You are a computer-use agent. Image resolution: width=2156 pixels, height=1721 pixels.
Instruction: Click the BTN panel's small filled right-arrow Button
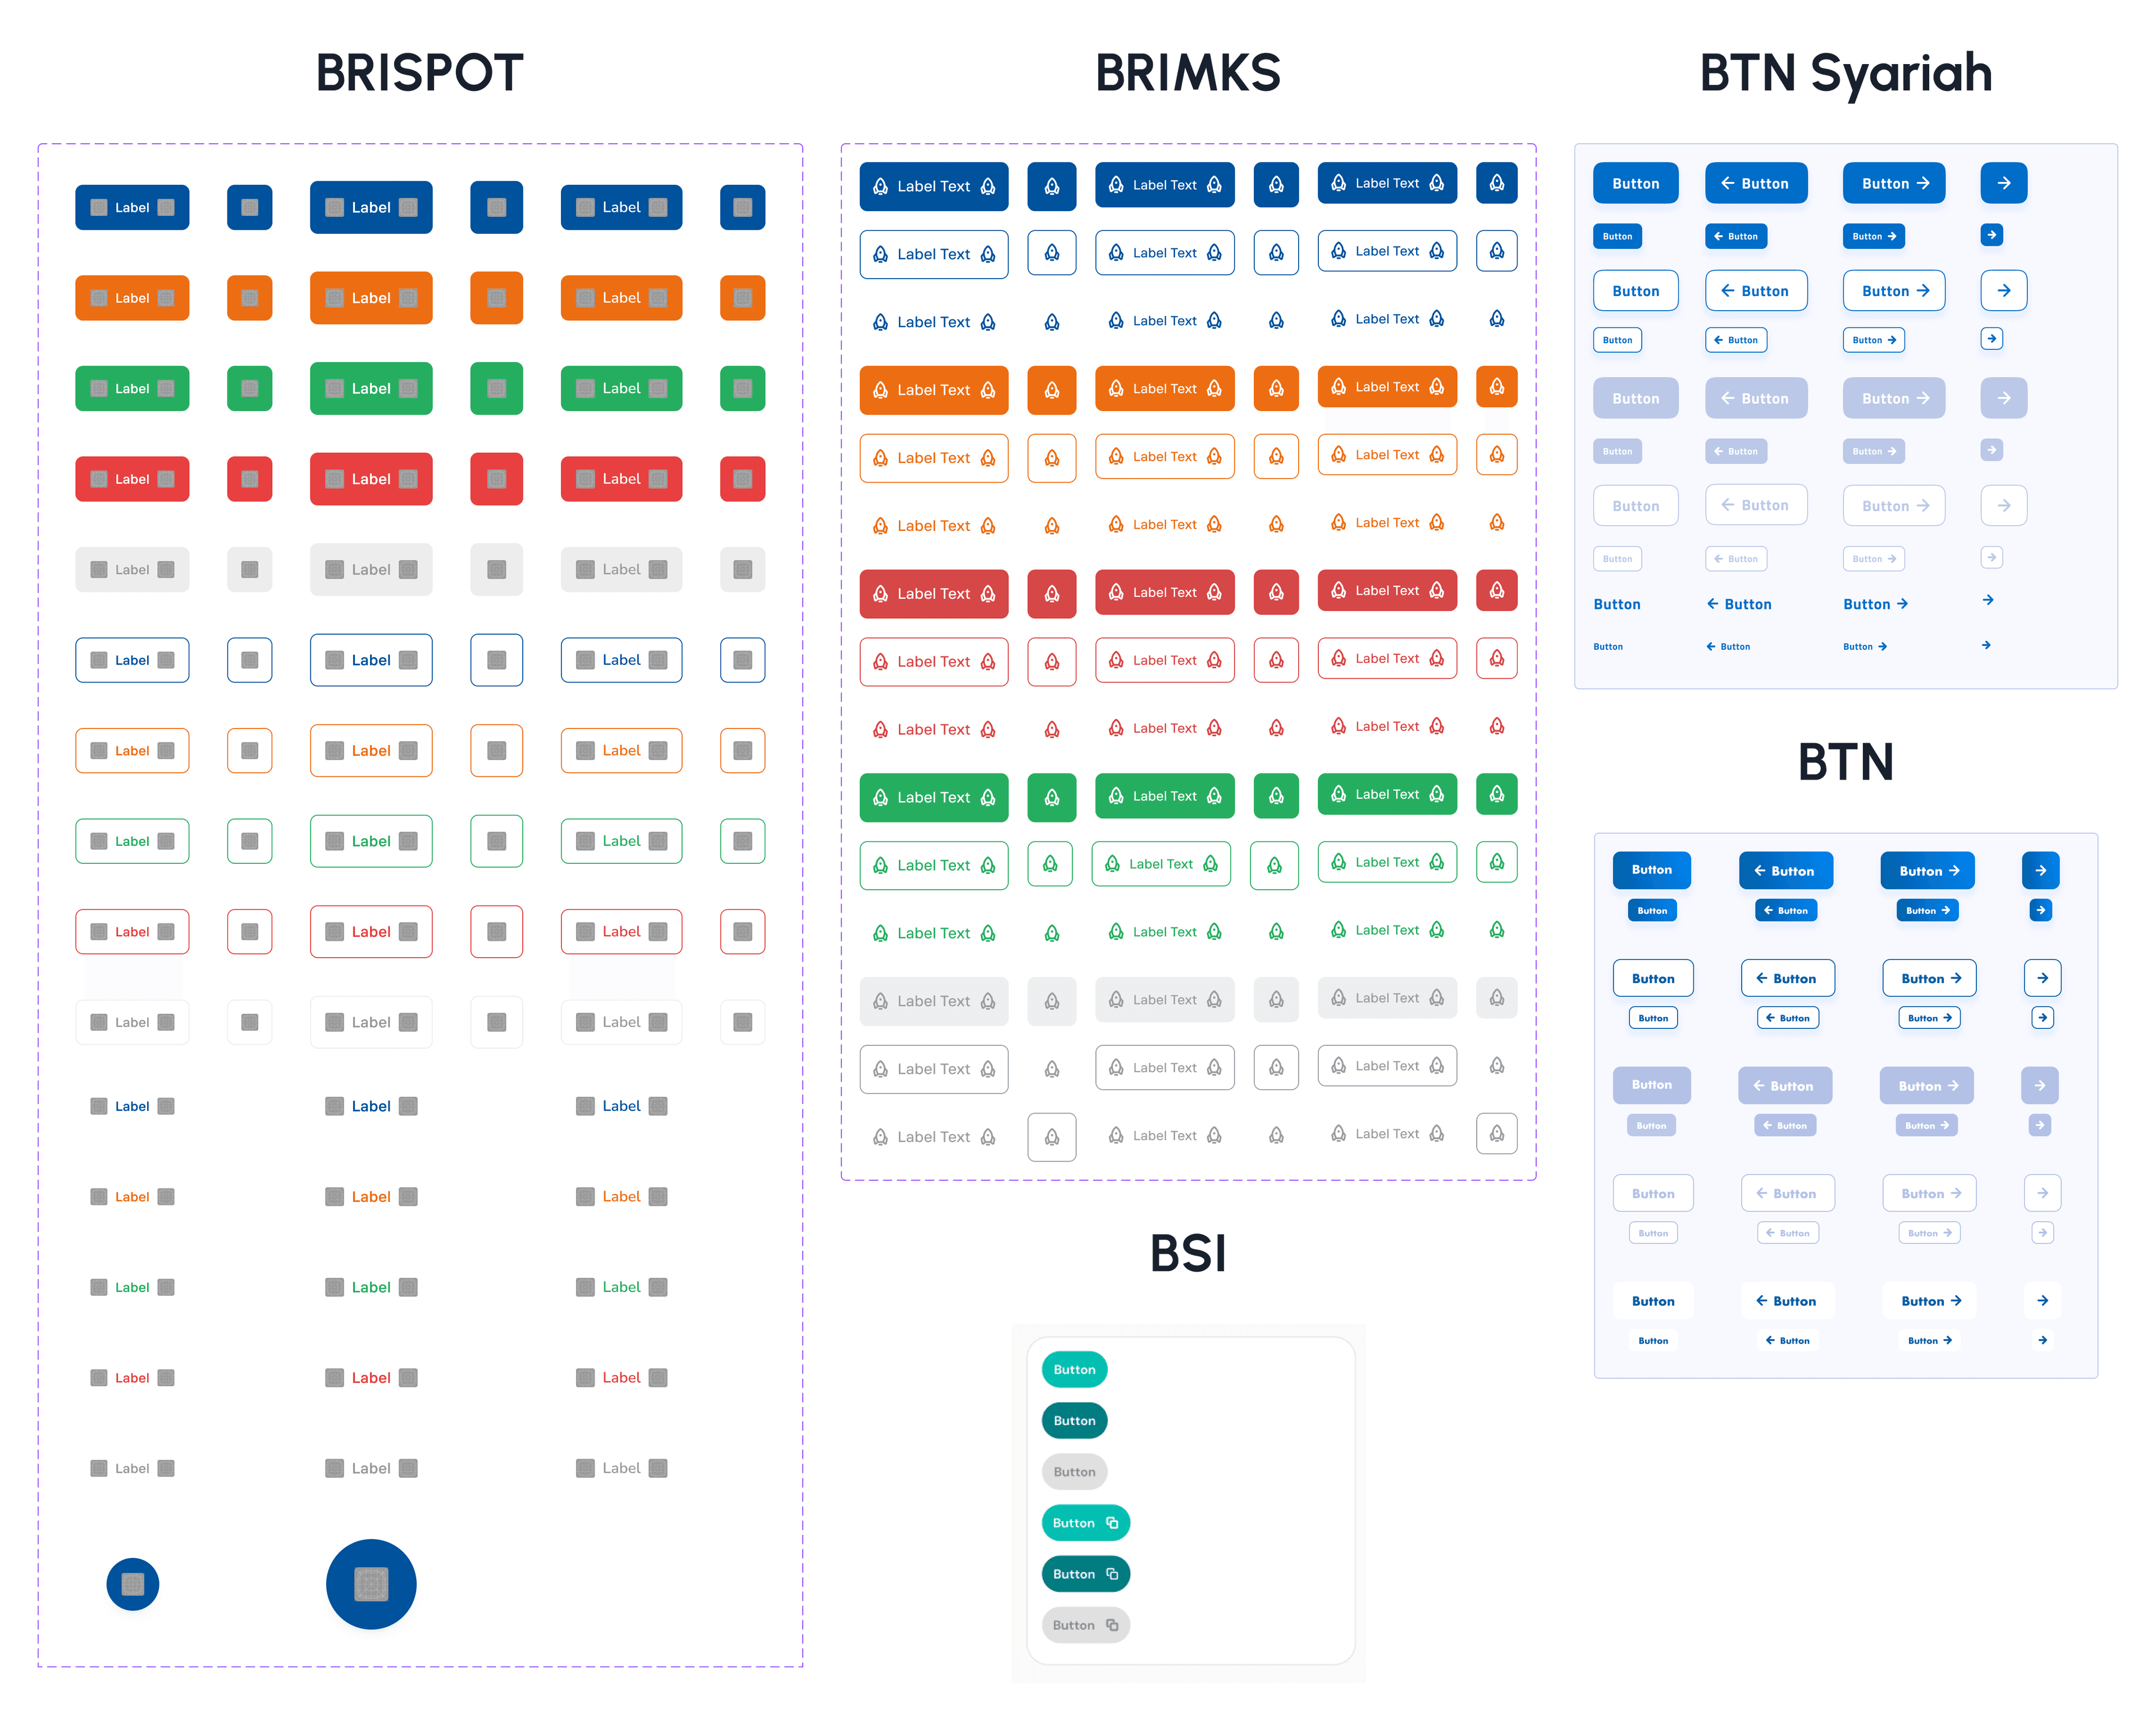[1927, 909]
